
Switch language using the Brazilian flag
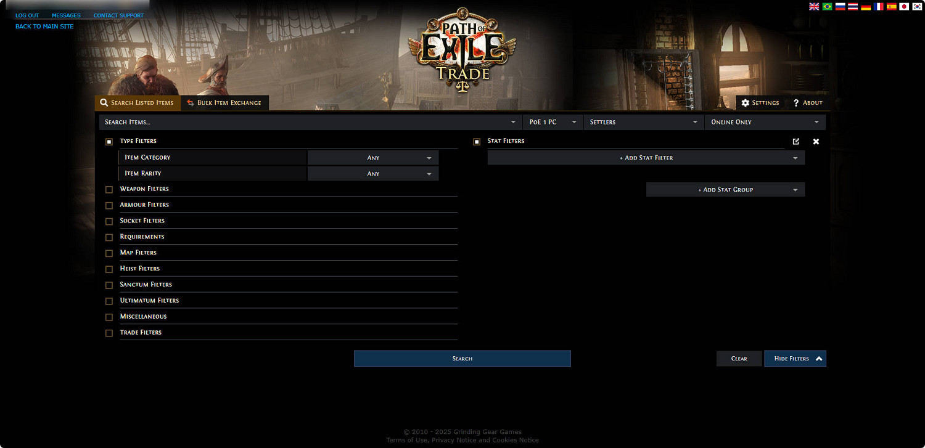tap(827, 7)
